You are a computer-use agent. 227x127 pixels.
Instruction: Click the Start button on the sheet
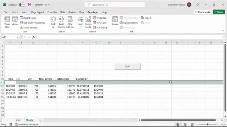[128, 66]
